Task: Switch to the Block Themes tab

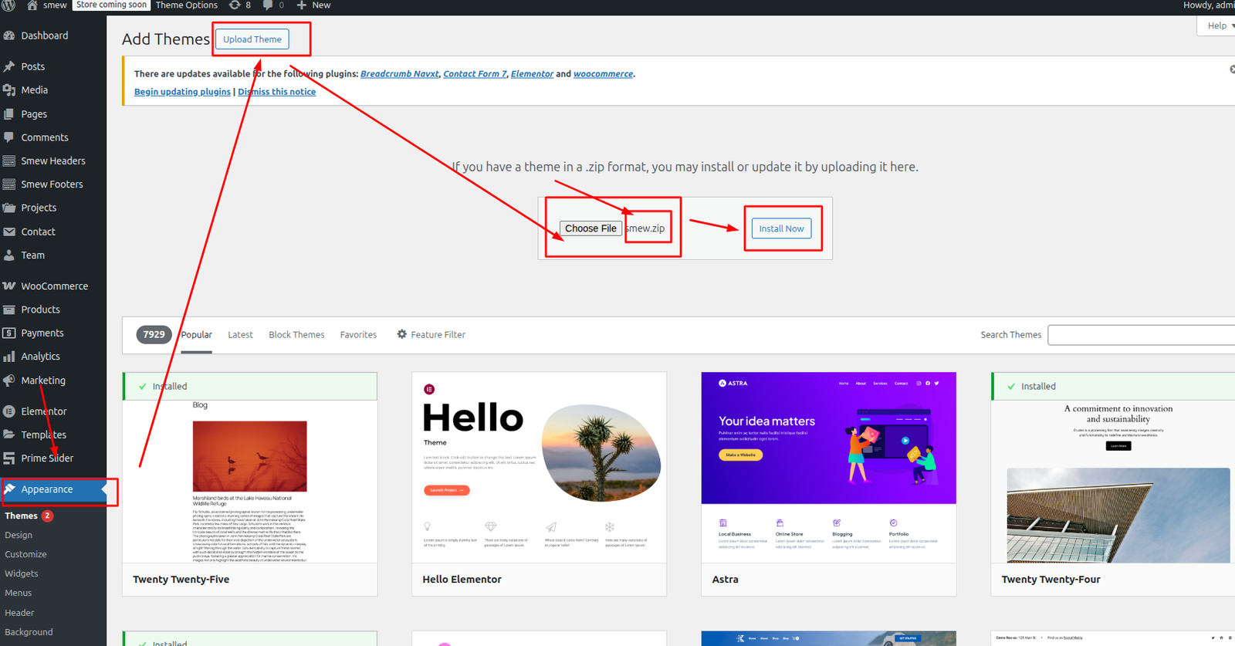Action: pyautogui.click(x=296, y=335)
